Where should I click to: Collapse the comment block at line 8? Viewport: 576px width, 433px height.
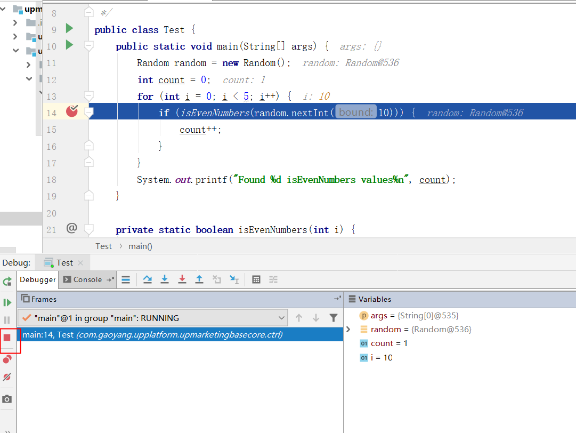point(89,13)
